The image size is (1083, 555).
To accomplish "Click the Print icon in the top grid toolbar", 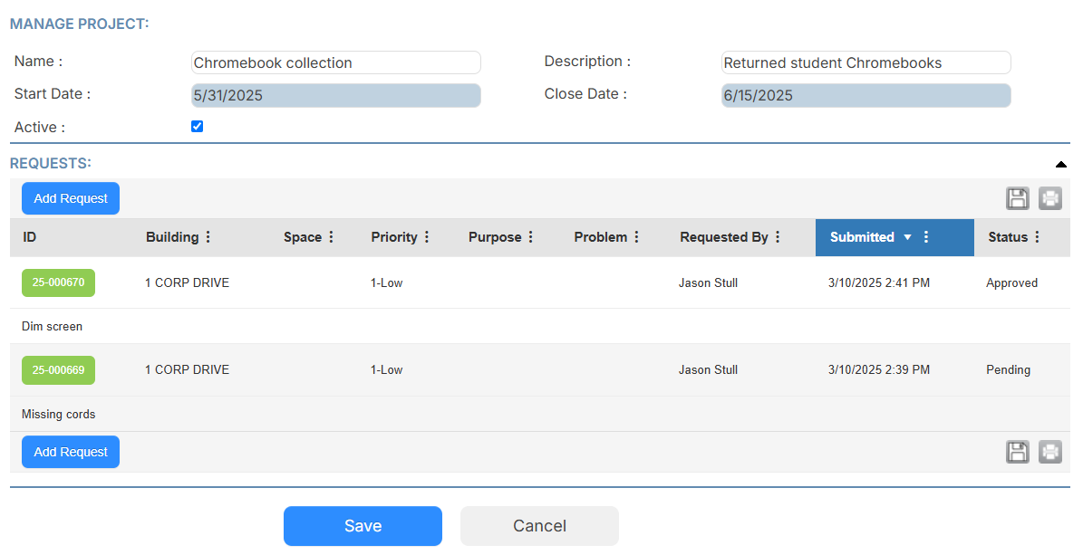I will click(1049, 198).
